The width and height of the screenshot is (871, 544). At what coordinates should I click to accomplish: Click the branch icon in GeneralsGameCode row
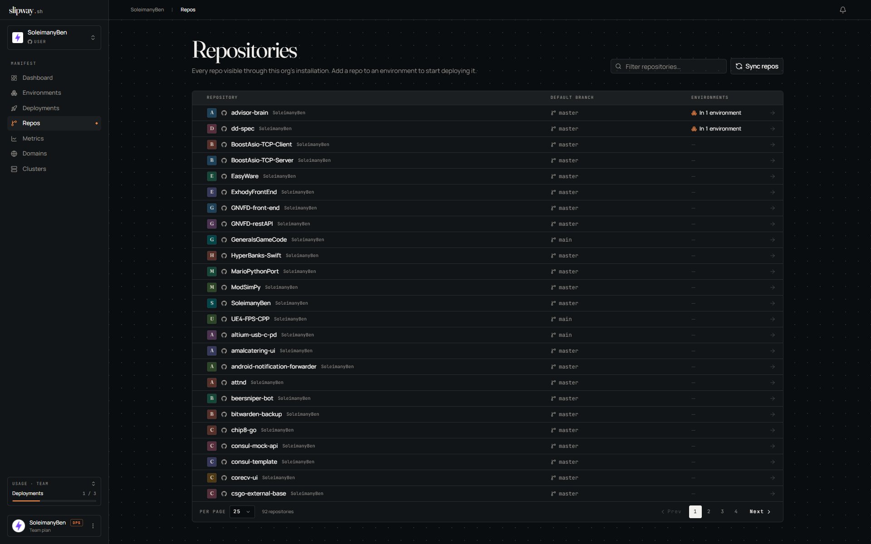click(x=553, y=240)
